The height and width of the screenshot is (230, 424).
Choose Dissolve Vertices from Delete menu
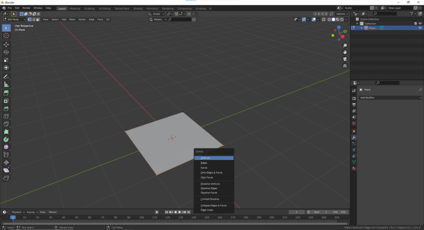pyautogui.click(x=214, y=184)
